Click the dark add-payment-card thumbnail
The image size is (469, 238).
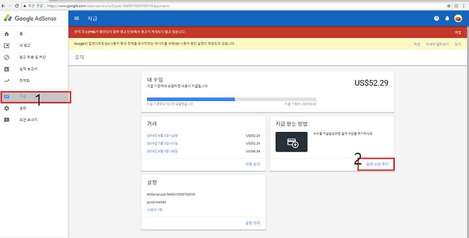pos(291,142)
